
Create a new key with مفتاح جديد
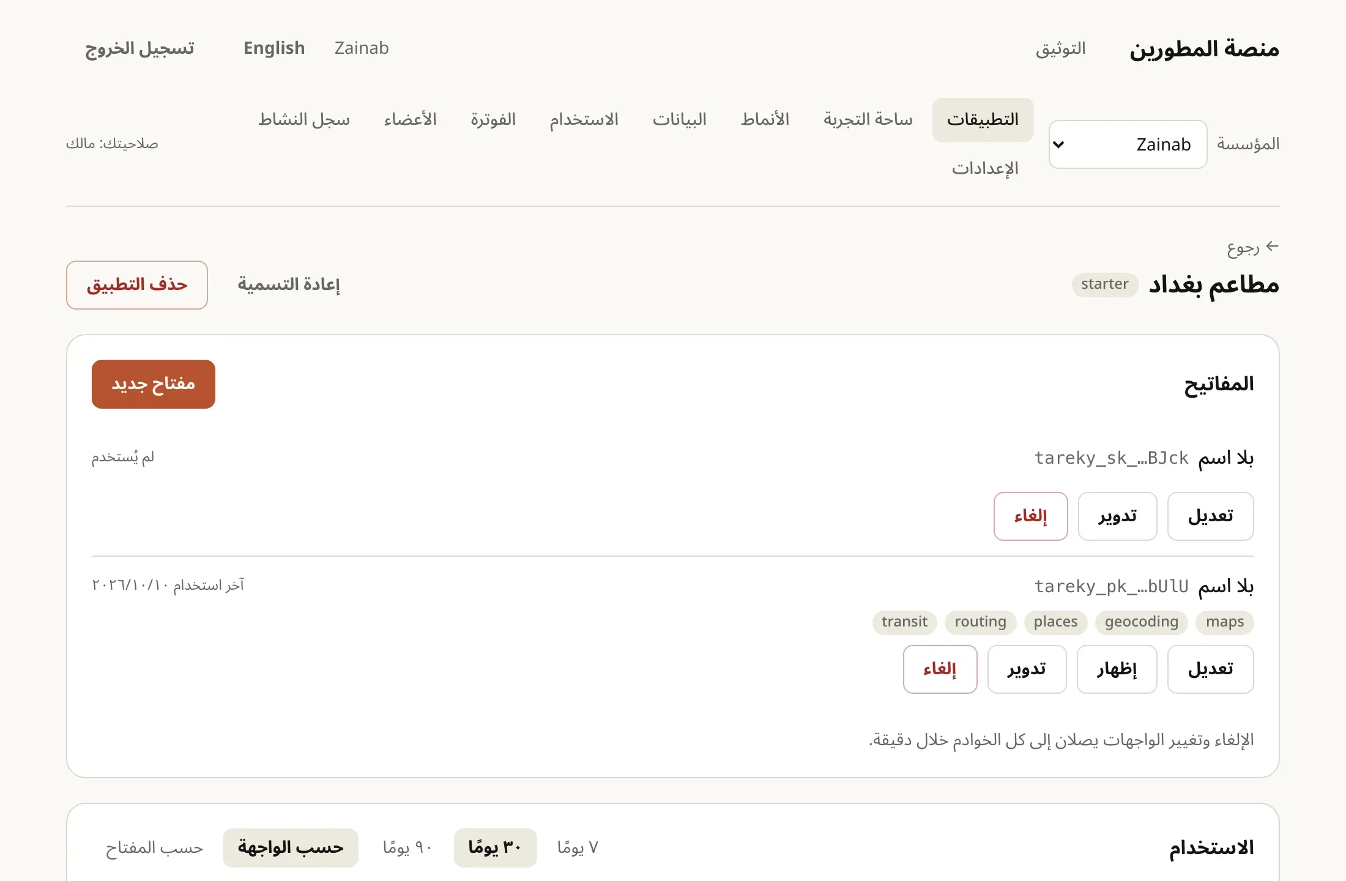154,384
